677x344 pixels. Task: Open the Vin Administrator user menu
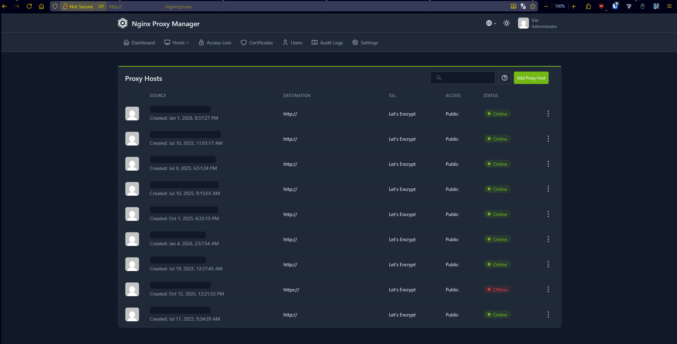537,23
